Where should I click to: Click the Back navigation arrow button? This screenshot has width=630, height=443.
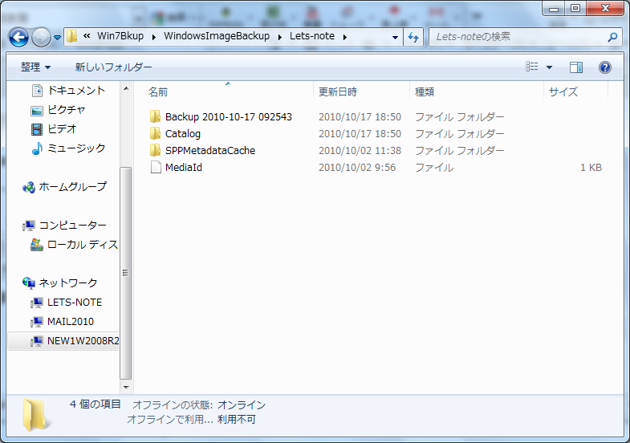tap(19, 37)
